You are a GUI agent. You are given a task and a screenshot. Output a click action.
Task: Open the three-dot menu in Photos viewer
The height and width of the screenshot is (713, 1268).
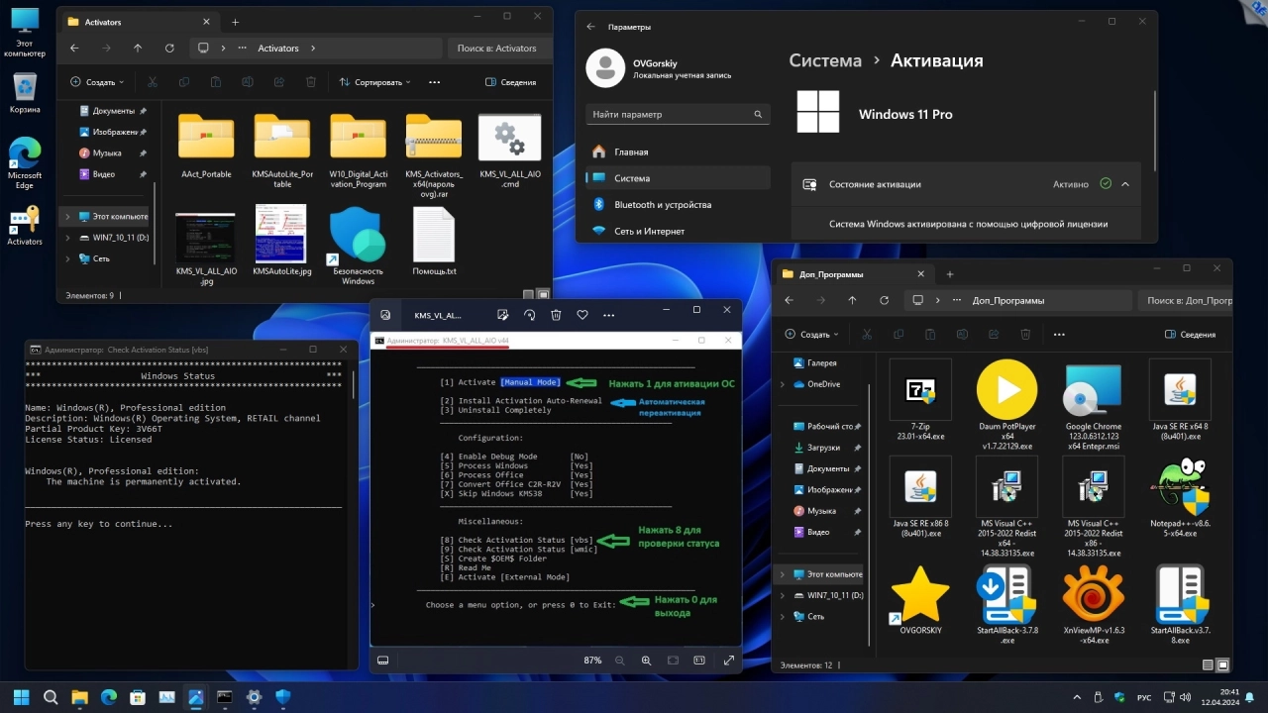tap(609, 315)
